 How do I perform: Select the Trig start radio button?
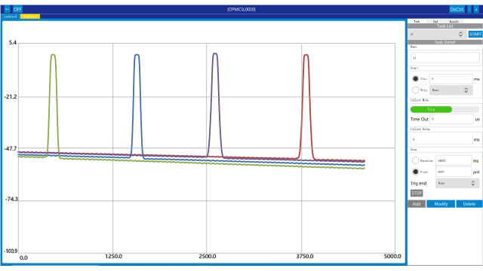(415, 90)
